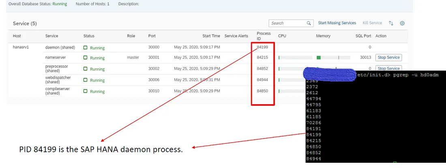The image size is (446, 168).
Task: Stop the preprocessor service
Action: 388,68
